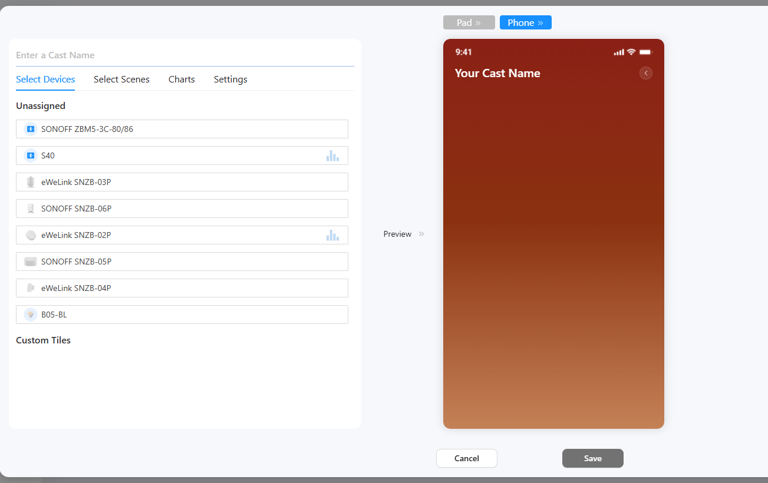
Task: Click the Cancel button
Action: [x=467, y=458]
